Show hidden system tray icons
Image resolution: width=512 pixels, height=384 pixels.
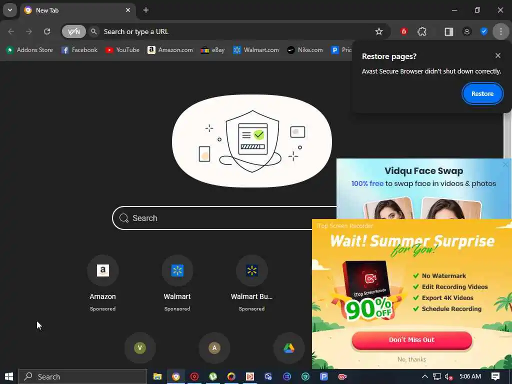425,376
